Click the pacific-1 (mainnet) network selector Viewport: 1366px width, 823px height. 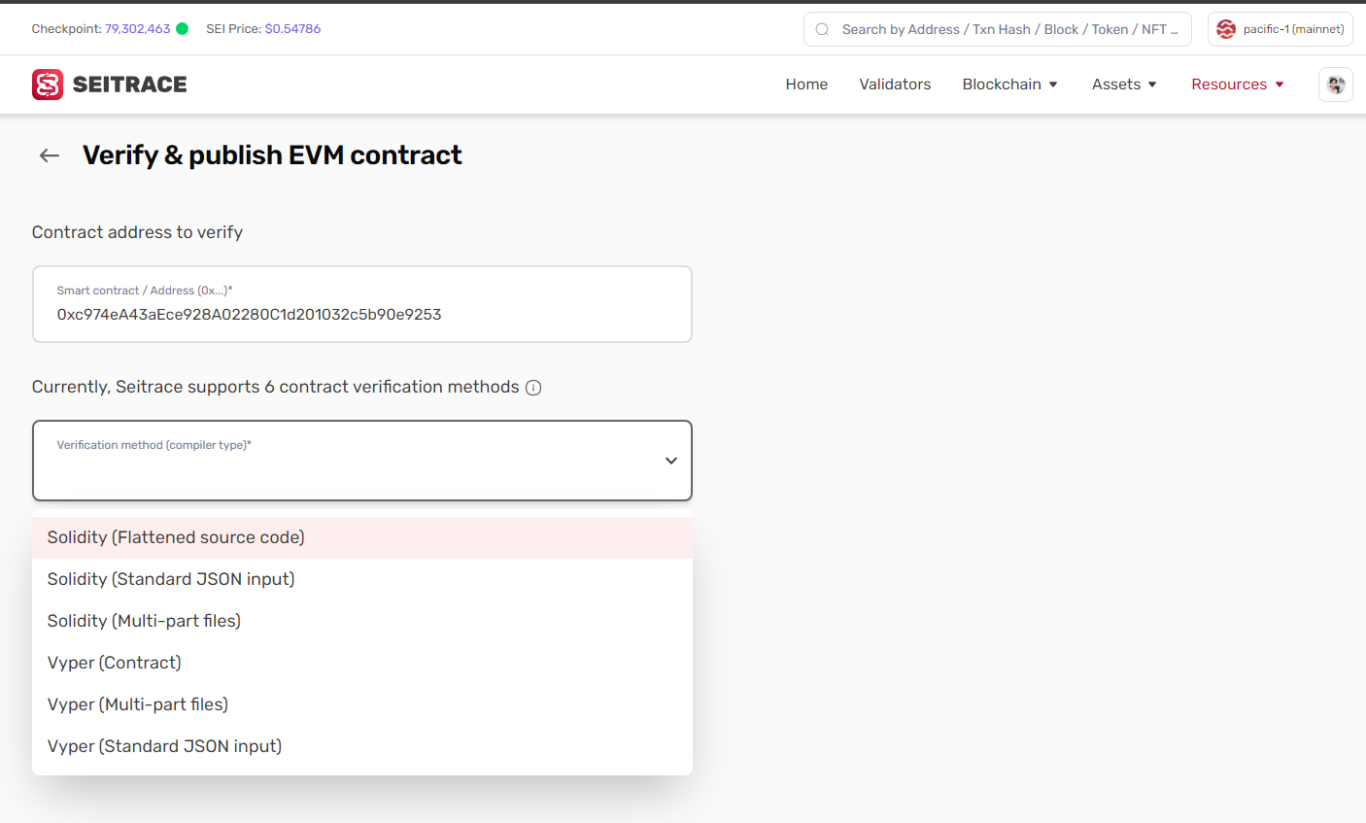tap(1281, 29)
